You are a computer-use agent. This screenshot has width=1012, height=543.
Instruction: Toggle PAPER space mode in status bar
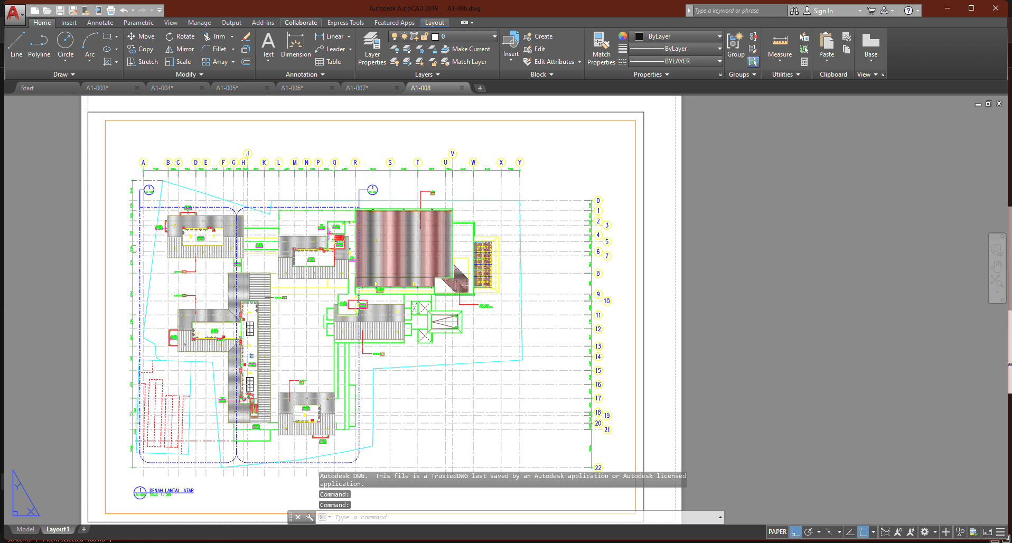(777, 531)
